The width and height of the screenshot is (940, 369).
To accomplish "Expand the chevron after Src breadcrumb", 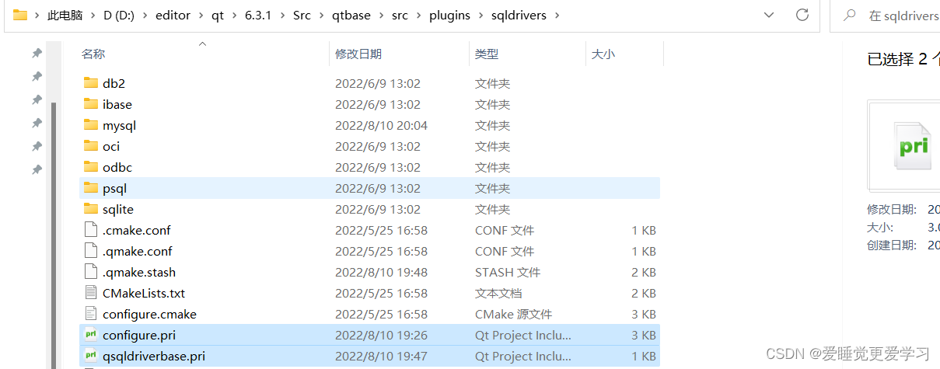I will pos(321,15).
